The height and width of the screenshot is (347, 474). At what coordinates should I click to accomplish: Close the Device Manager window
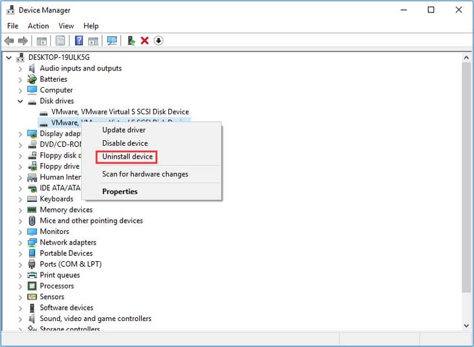(x=459, y=10)
